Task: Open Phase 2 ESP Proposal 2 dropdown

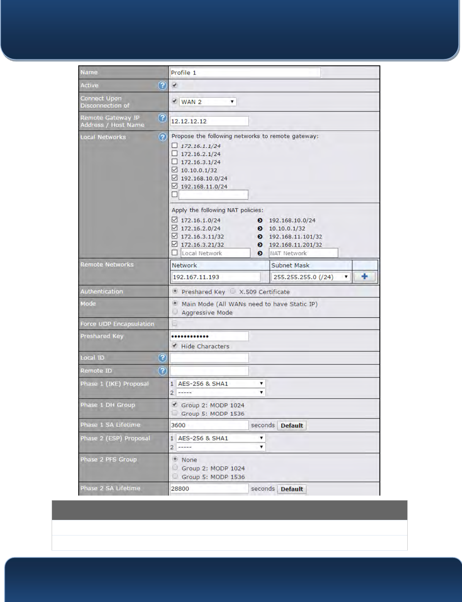Action: 220,447
